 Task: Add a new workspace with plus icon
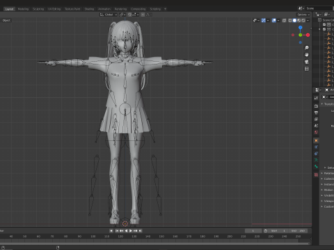click(166, 9)
